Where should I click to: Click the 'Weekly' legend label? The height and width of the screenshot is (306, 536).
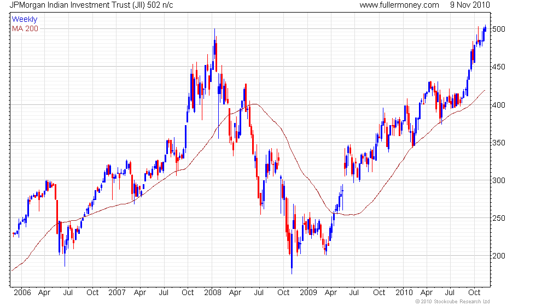click(x=24, y=20)
